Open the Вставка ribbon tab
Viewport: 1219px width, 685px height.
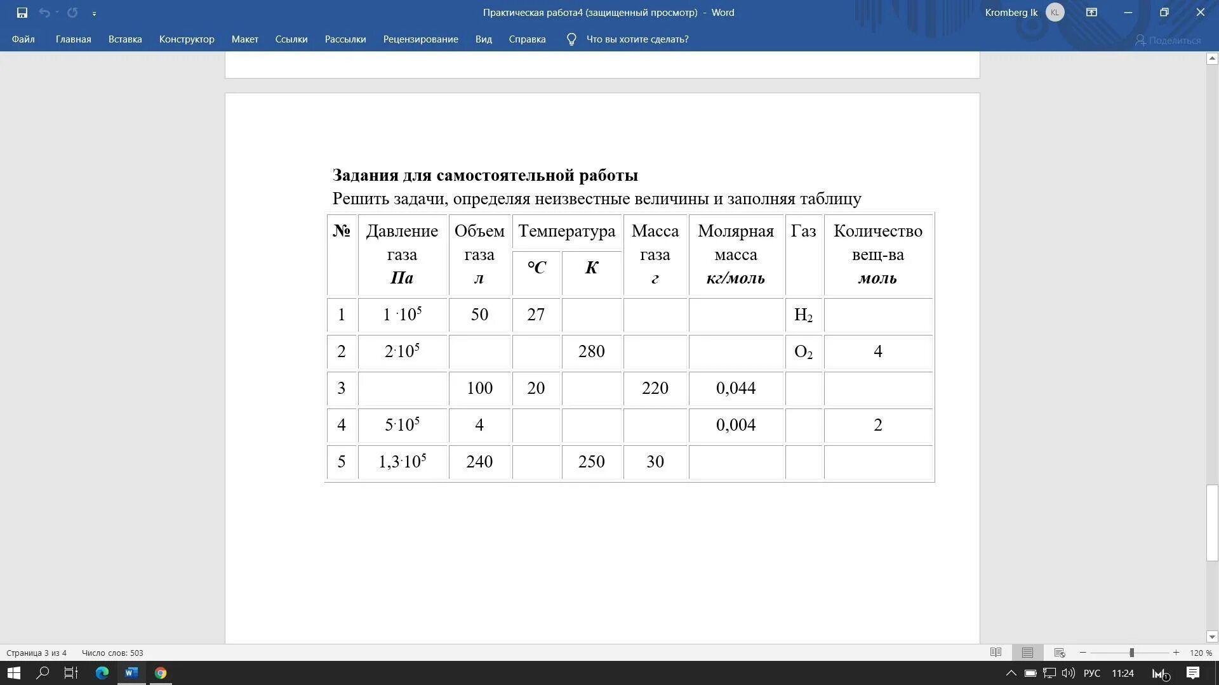125,39
